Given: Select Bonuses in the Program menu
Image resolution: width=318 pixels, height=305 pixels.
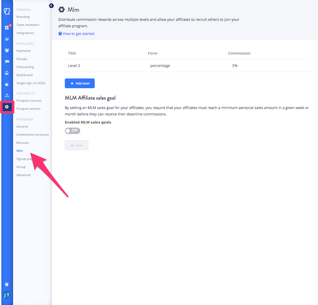Looking at the screenshot, I should tap(22, 143).
